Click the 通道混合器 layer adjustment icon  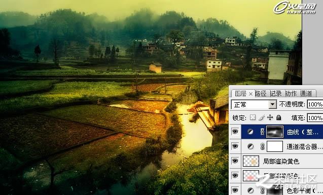(250, 146)
